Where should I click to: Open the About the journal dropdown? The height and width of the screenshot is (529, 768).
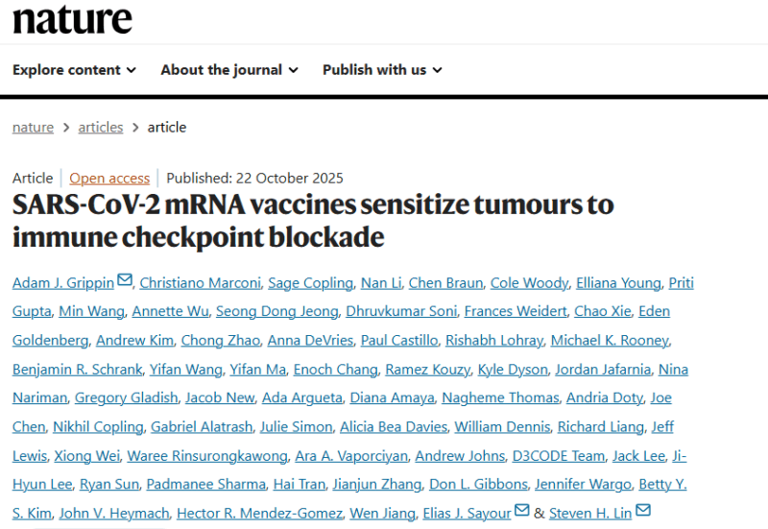229,69
